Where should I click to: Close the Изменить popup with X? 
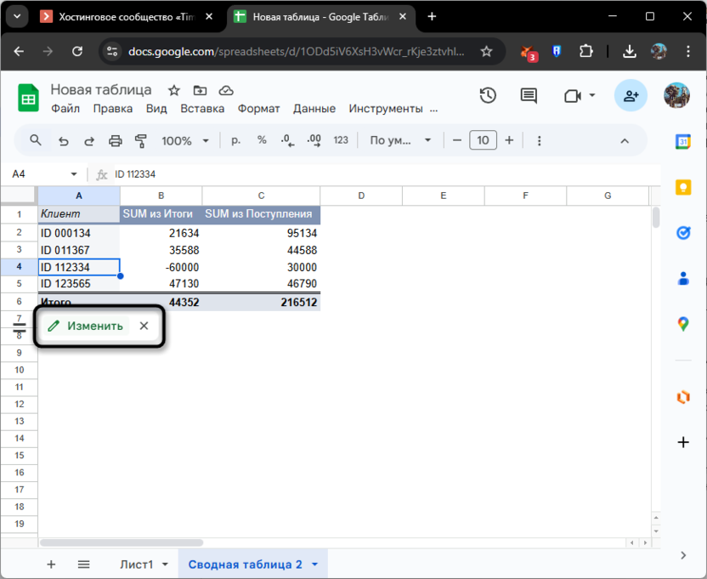tap(144, 326)
